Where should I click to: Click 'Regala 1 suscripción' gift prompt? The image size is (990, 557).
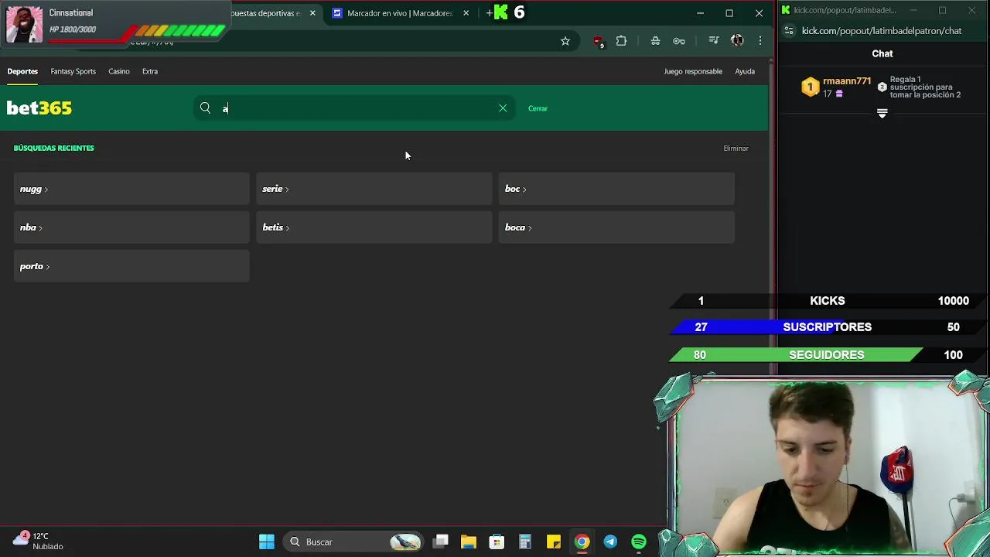point(925,87)
